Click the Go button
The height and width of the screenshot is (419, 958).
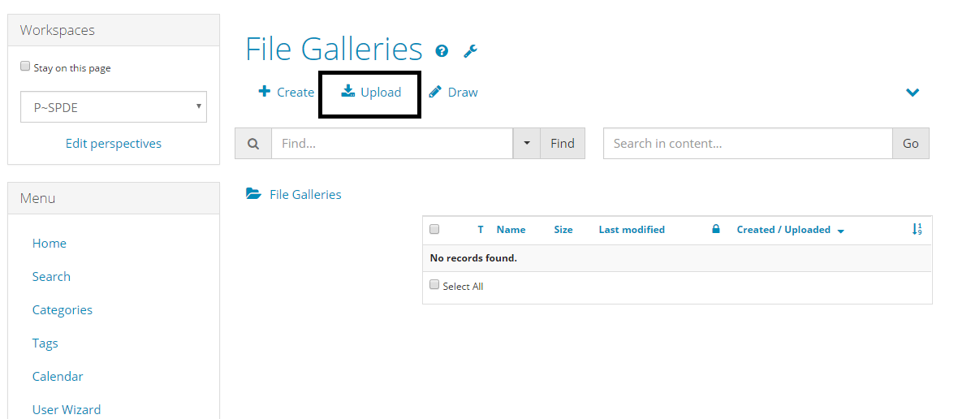pos(910,144)
